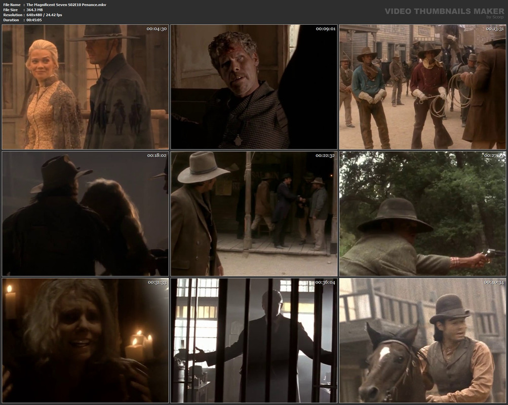Screen dimensions: 508x405
Task: Open the thumbnail stamped 00:18:02
Action: tap(85, 214)
